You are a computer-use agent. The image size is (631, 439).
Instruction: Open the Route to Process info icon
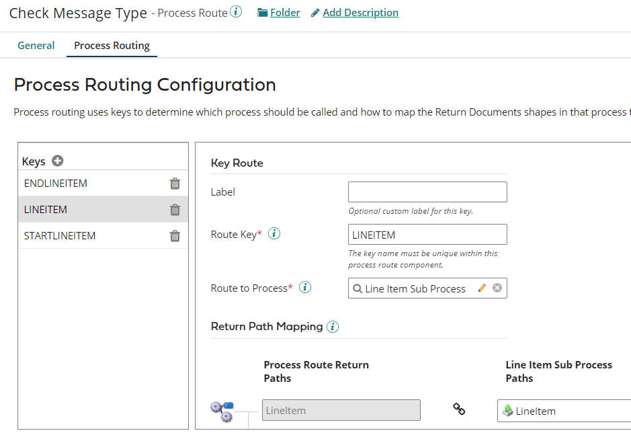pos(305,288)
